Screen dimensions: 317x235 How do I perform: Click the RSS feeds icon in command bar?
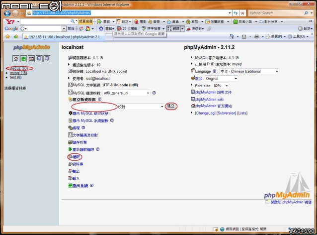click(x=244, y=37)
